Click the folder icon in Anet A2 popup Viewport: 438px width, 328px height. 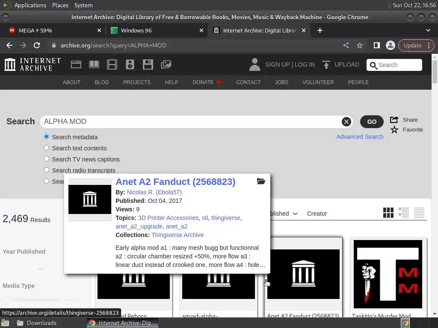pos(261,181)
